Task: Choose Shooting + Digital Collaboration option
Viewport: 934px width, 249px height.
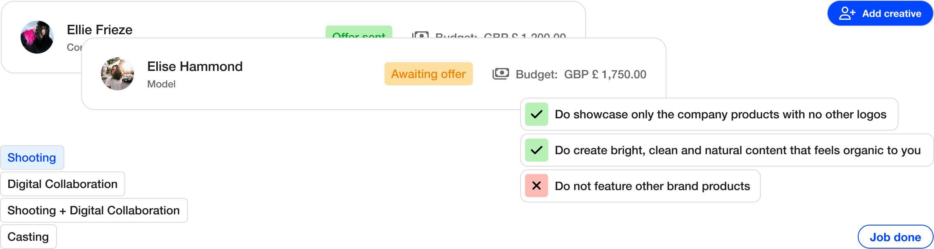Action: 94,210
